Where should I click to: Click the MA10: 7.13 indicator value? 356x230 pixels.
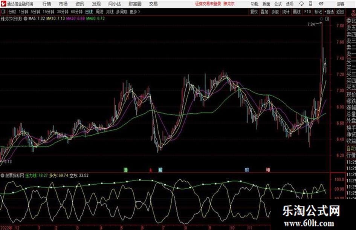click(x=56, y=19)
